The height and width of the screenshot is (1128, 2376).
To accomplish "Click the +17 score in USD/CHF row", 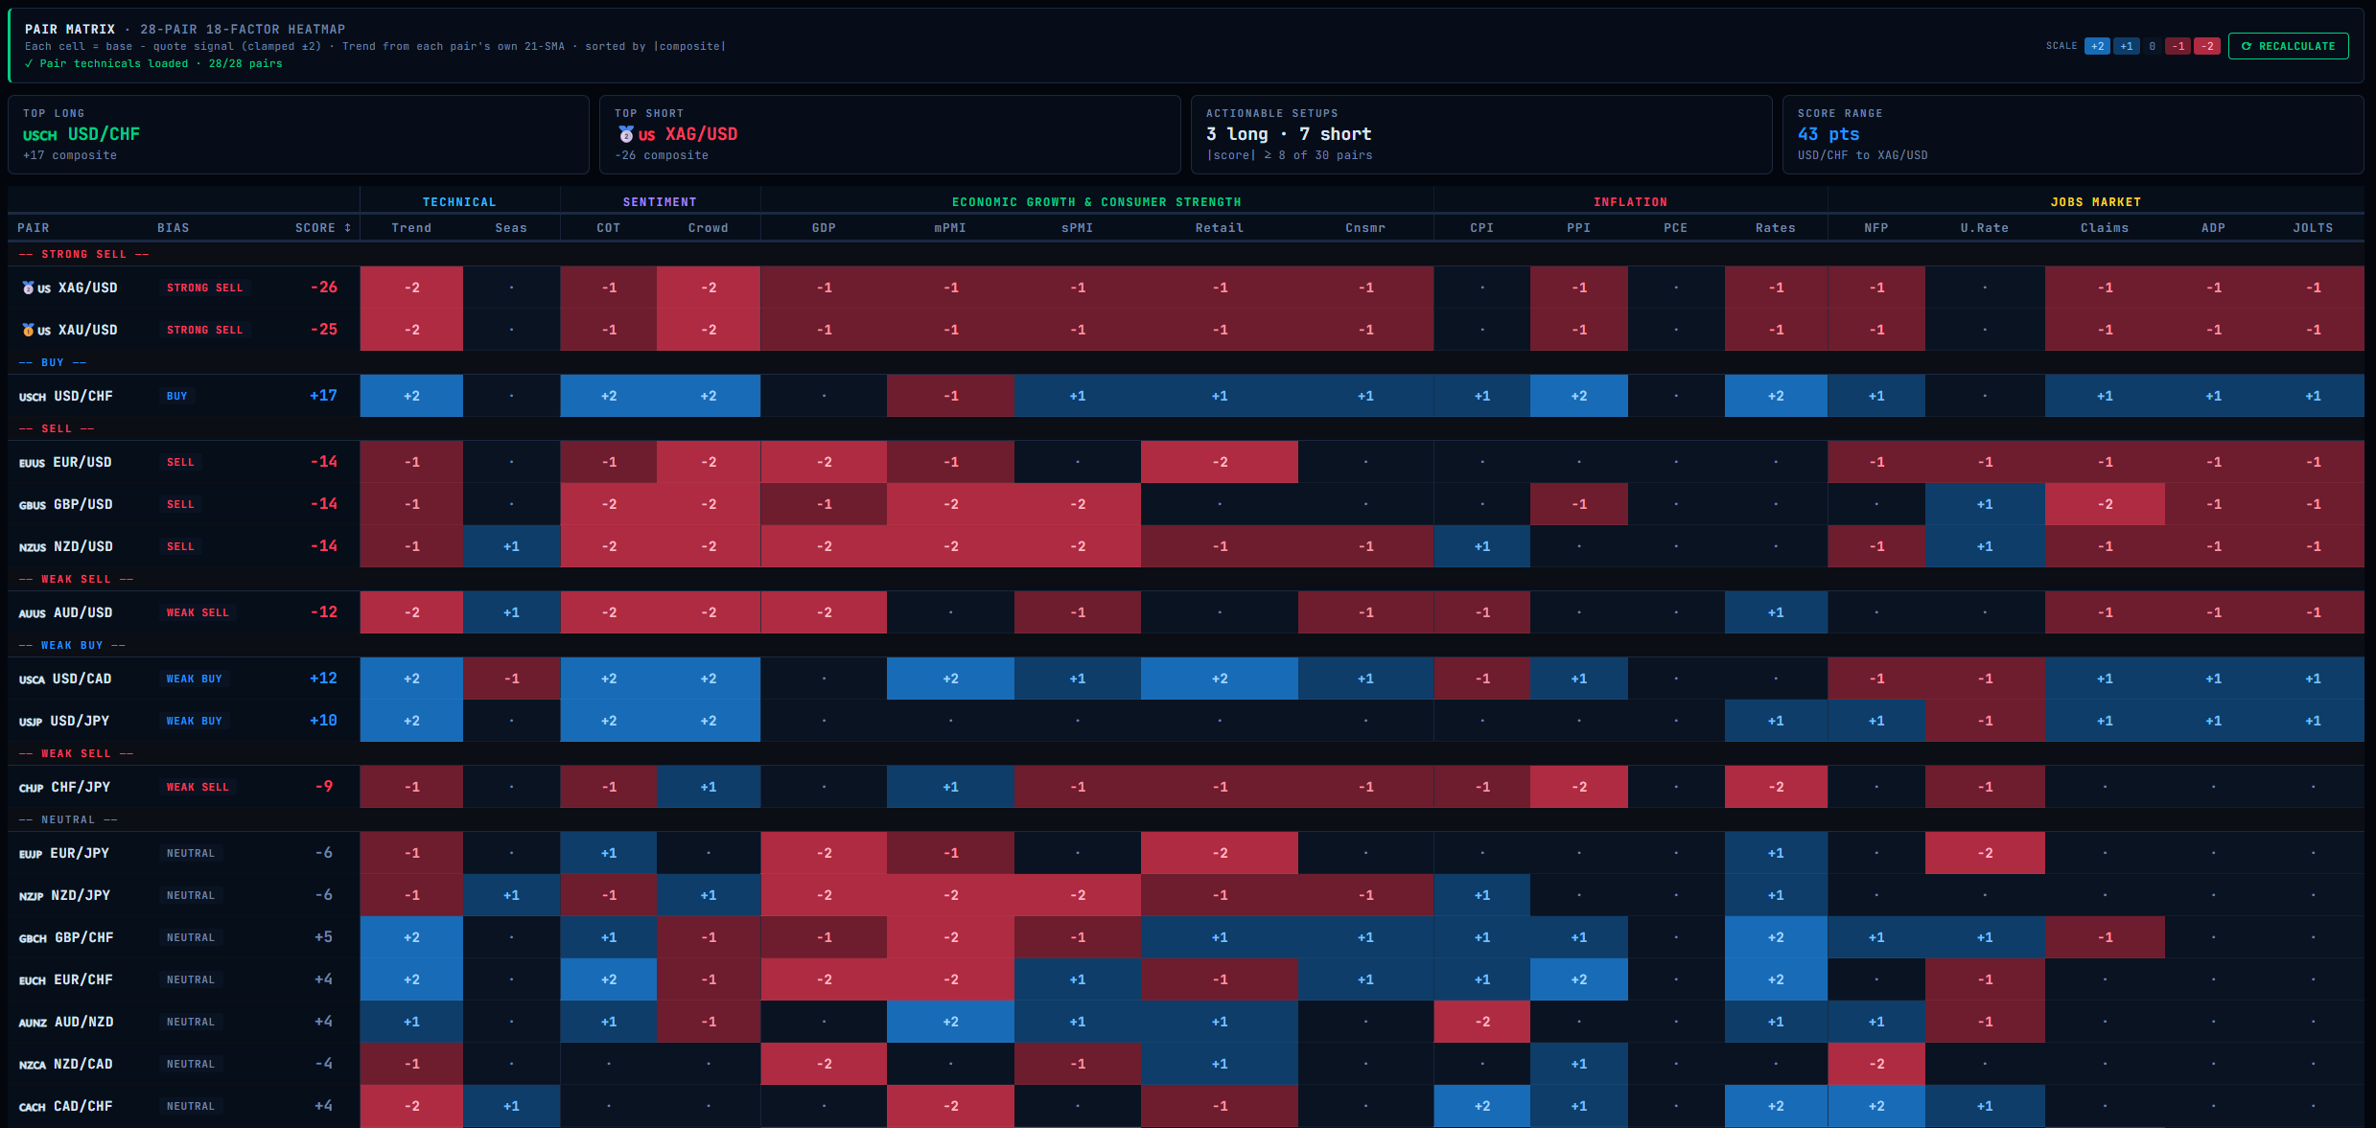I will click(x=323, y=396).
